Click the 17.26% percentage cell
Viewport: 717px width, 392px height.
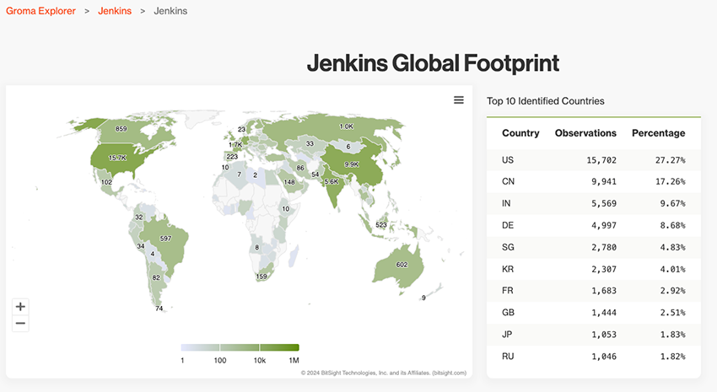tap(670, 182)
